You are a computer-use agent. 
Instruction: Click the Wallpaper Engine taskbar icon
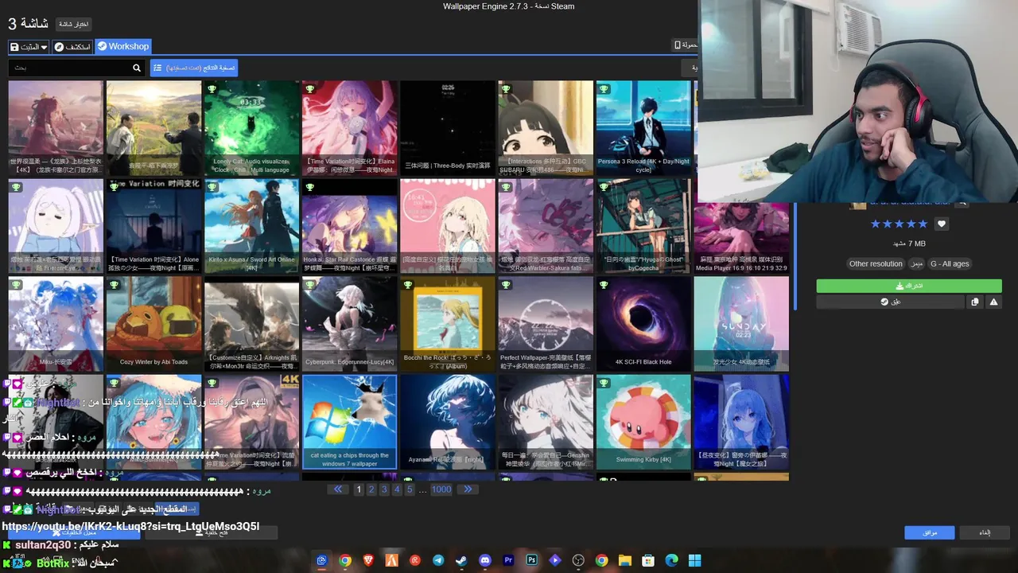pos(321,560)
